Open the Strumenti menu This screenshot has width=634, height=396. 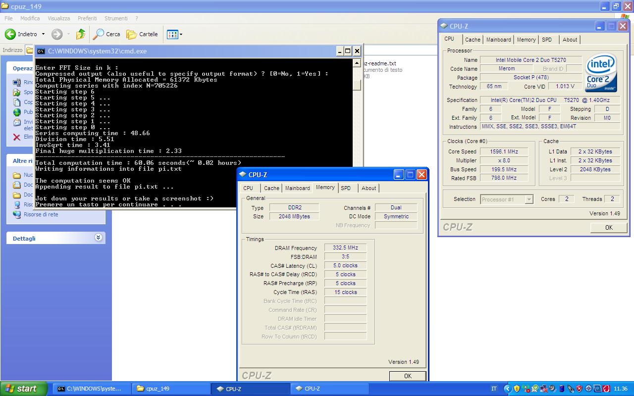(x=116, y=18)
